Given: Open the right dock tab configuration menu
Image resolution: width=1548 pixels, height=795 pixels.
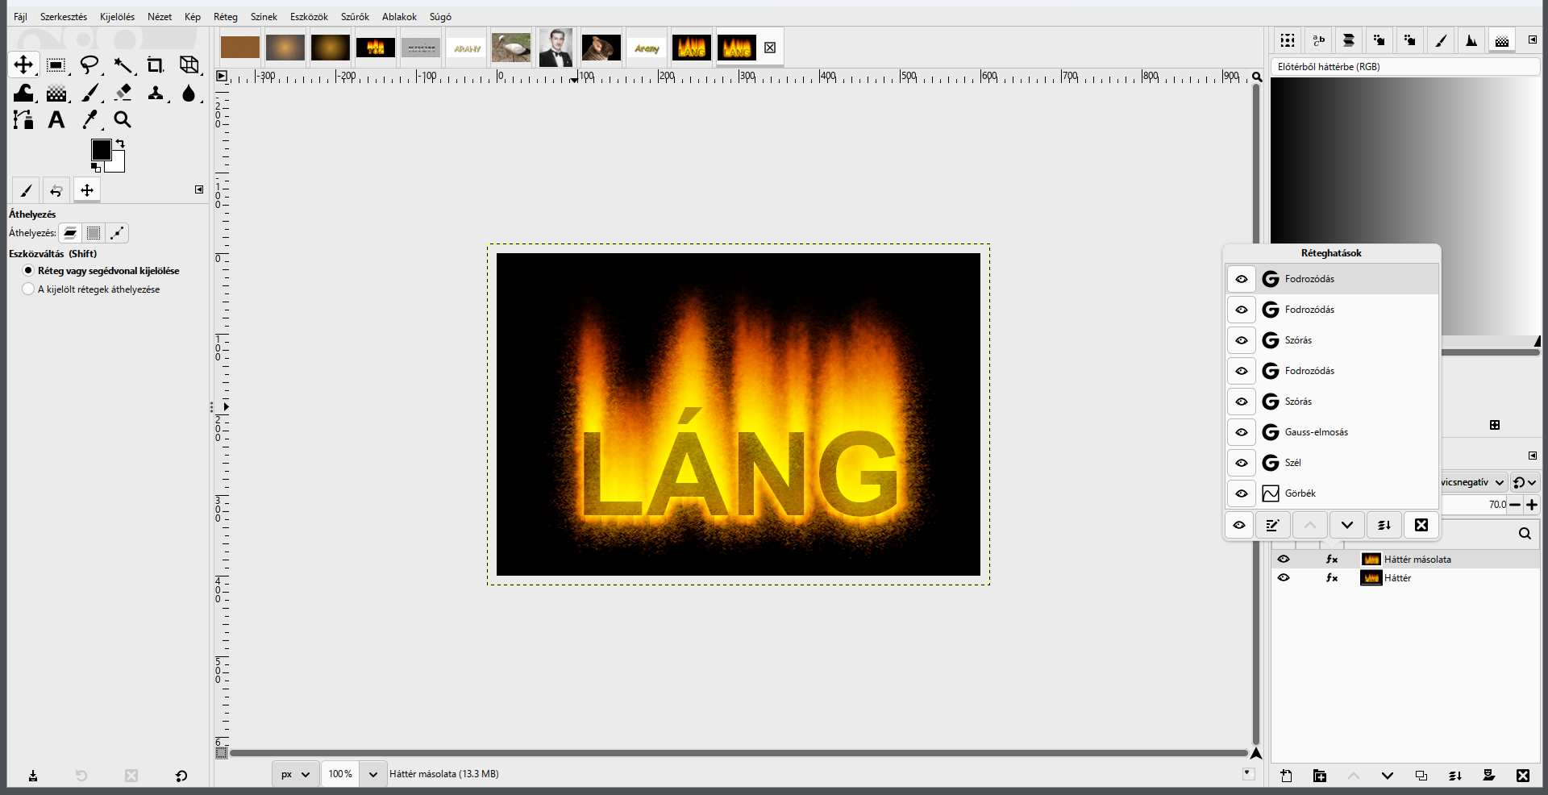Looking at the screenshot, I should point(1532,40).
